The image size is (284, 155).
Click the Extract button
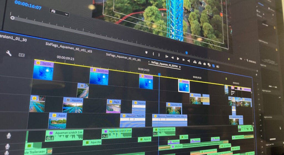click(x=200, y=63)
